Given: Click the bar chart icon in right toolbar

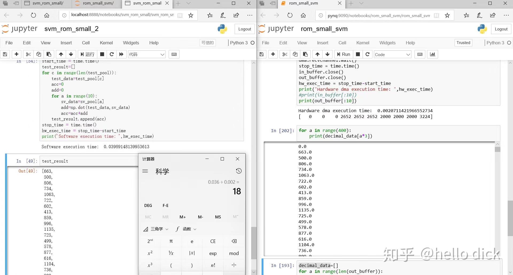Looking at the screenshot, I should (x=433, y=54).
